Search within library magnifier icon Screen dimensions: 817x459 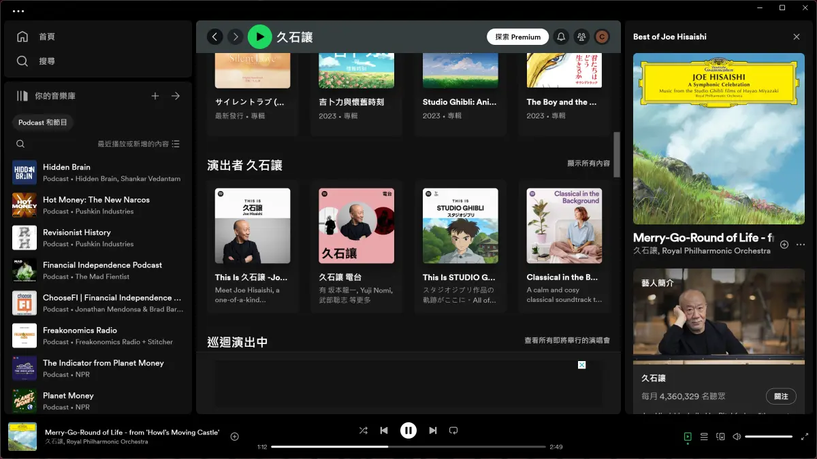pos(20,144)
